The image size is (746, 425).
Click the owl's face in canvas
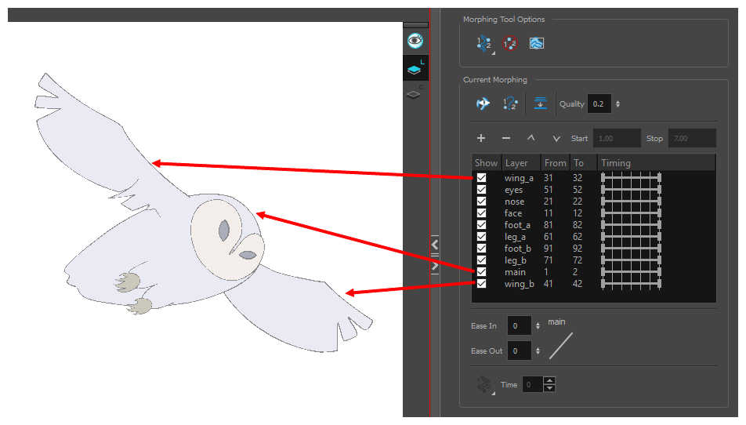(227, 239)
